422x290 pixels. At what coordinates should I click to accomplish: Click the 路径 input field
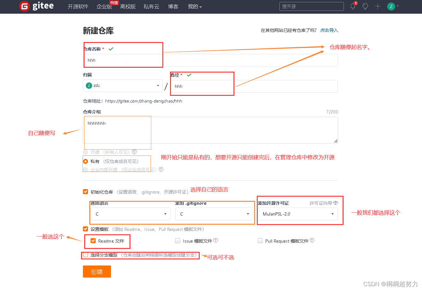(x=254, y=86)
